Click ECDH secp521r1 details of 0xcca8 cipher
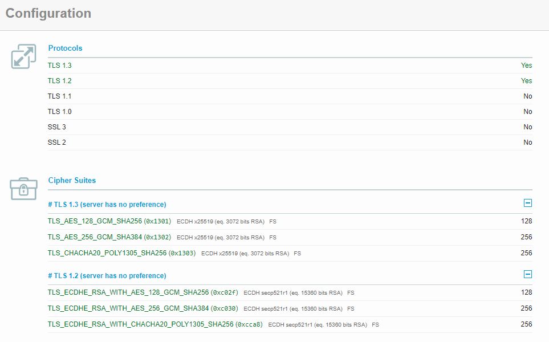 (318, 325)
